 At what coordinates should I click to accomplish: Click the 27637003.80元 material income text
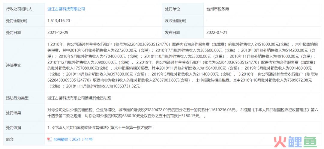tap(166, 80)
